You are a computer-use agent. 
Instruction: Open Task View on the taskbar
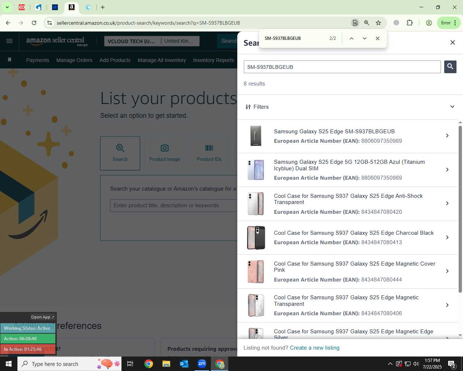[130, 364]
